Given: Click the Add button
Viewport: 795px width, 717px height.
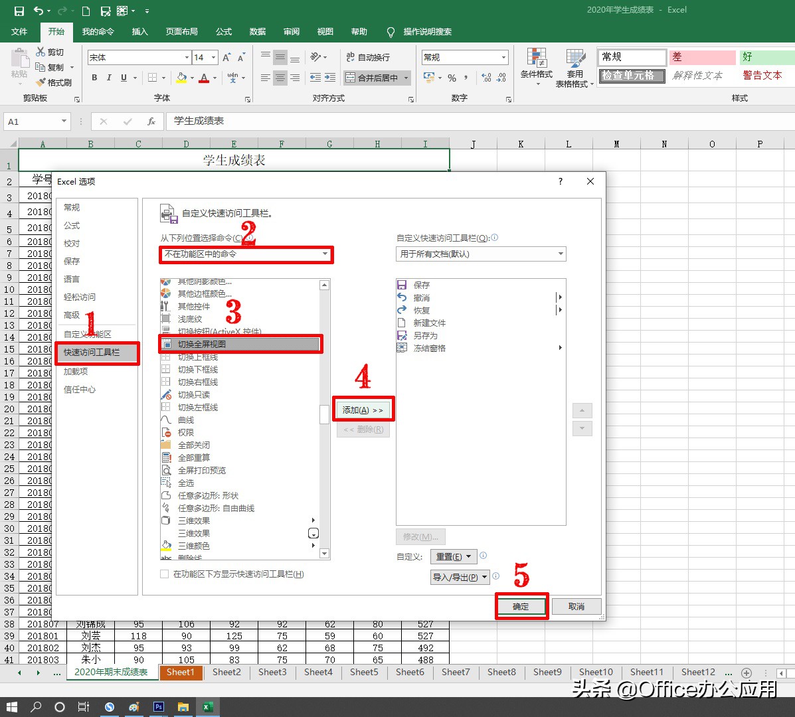Looking at the screenshot, I should click(363, 410).
